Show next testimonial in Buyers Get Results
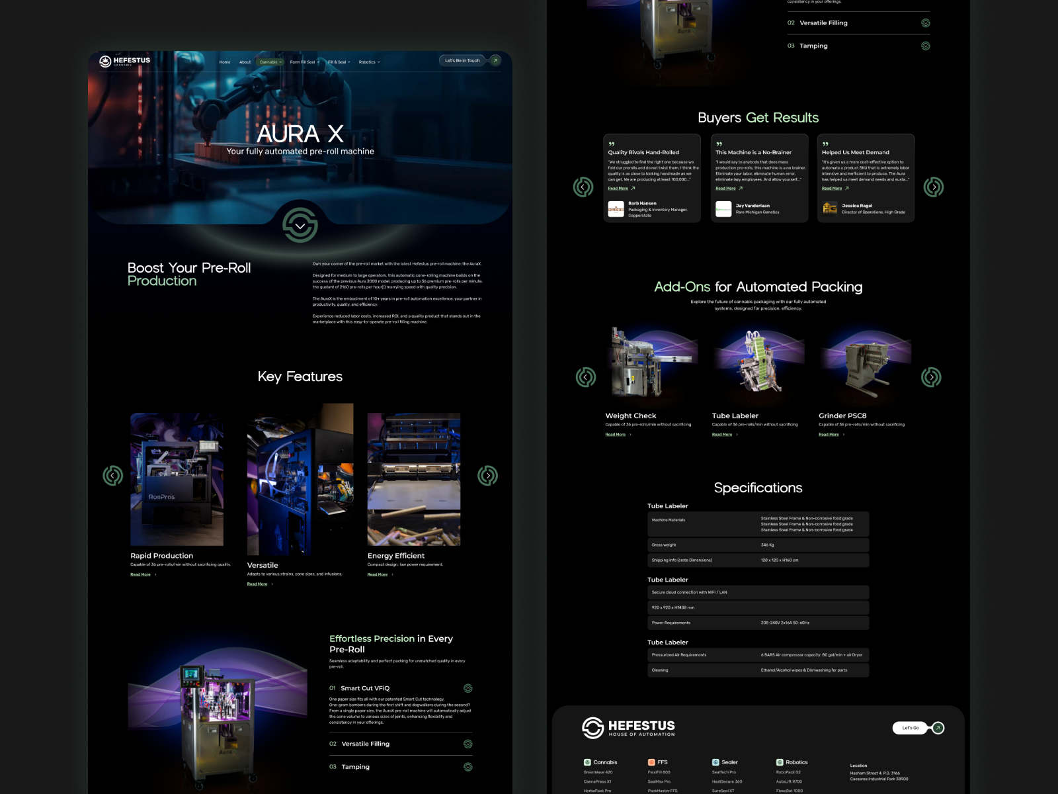The height and width of the screenshot is (794, 1058). click(x=934, y=187)
